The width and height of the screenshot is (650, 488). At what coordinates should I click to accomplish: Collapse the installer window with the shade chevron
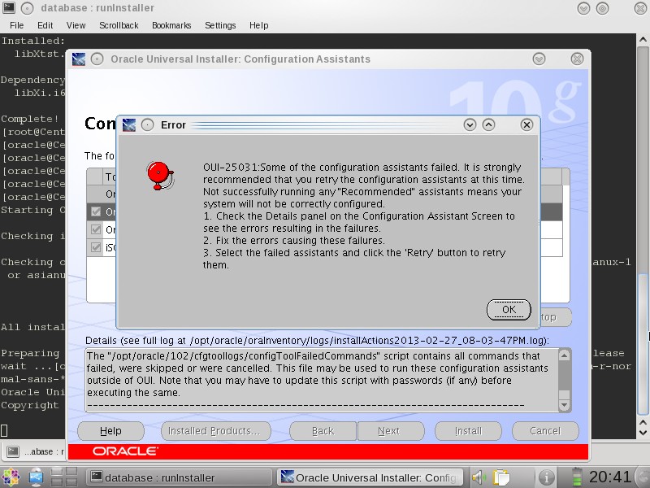(x=538, y=59)
